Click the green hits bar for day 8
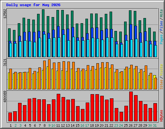Viewport: 165px width, 129px height. click(43, 20)
